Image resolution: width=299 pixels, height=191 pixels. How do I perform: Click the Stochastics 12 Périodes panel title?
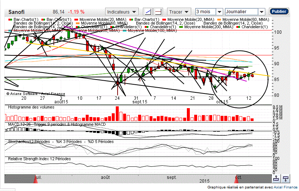pyautogui.click(x=61, y=142)
